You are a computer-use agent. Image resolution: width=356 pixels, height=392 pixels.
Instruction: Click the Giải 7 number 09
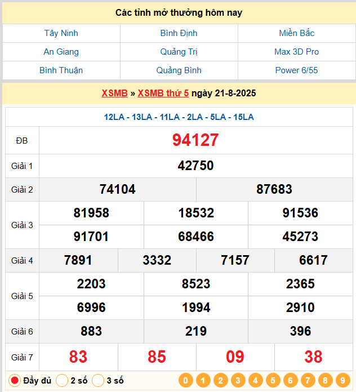pyautogui.click(x=235, y=357)
